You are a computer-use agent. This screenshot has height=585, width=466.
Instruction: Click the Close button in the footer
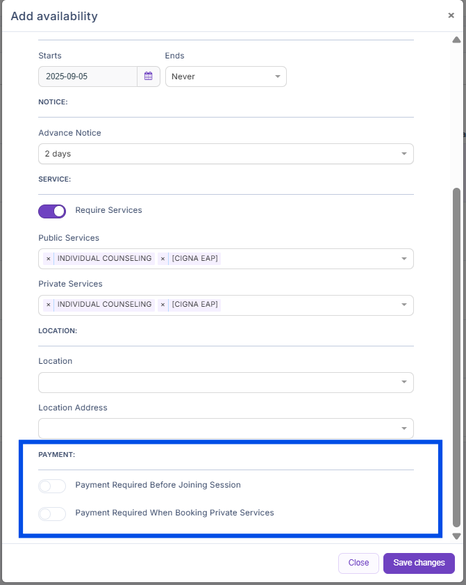tap(358, 563)
